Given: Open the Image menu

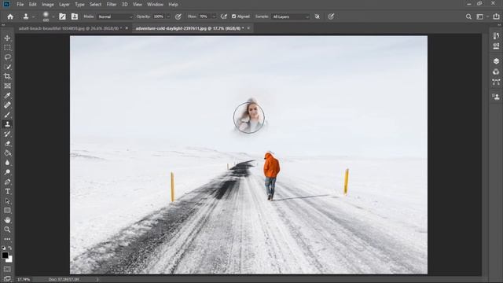Looking at the screenshot, I should coord(48,5).
